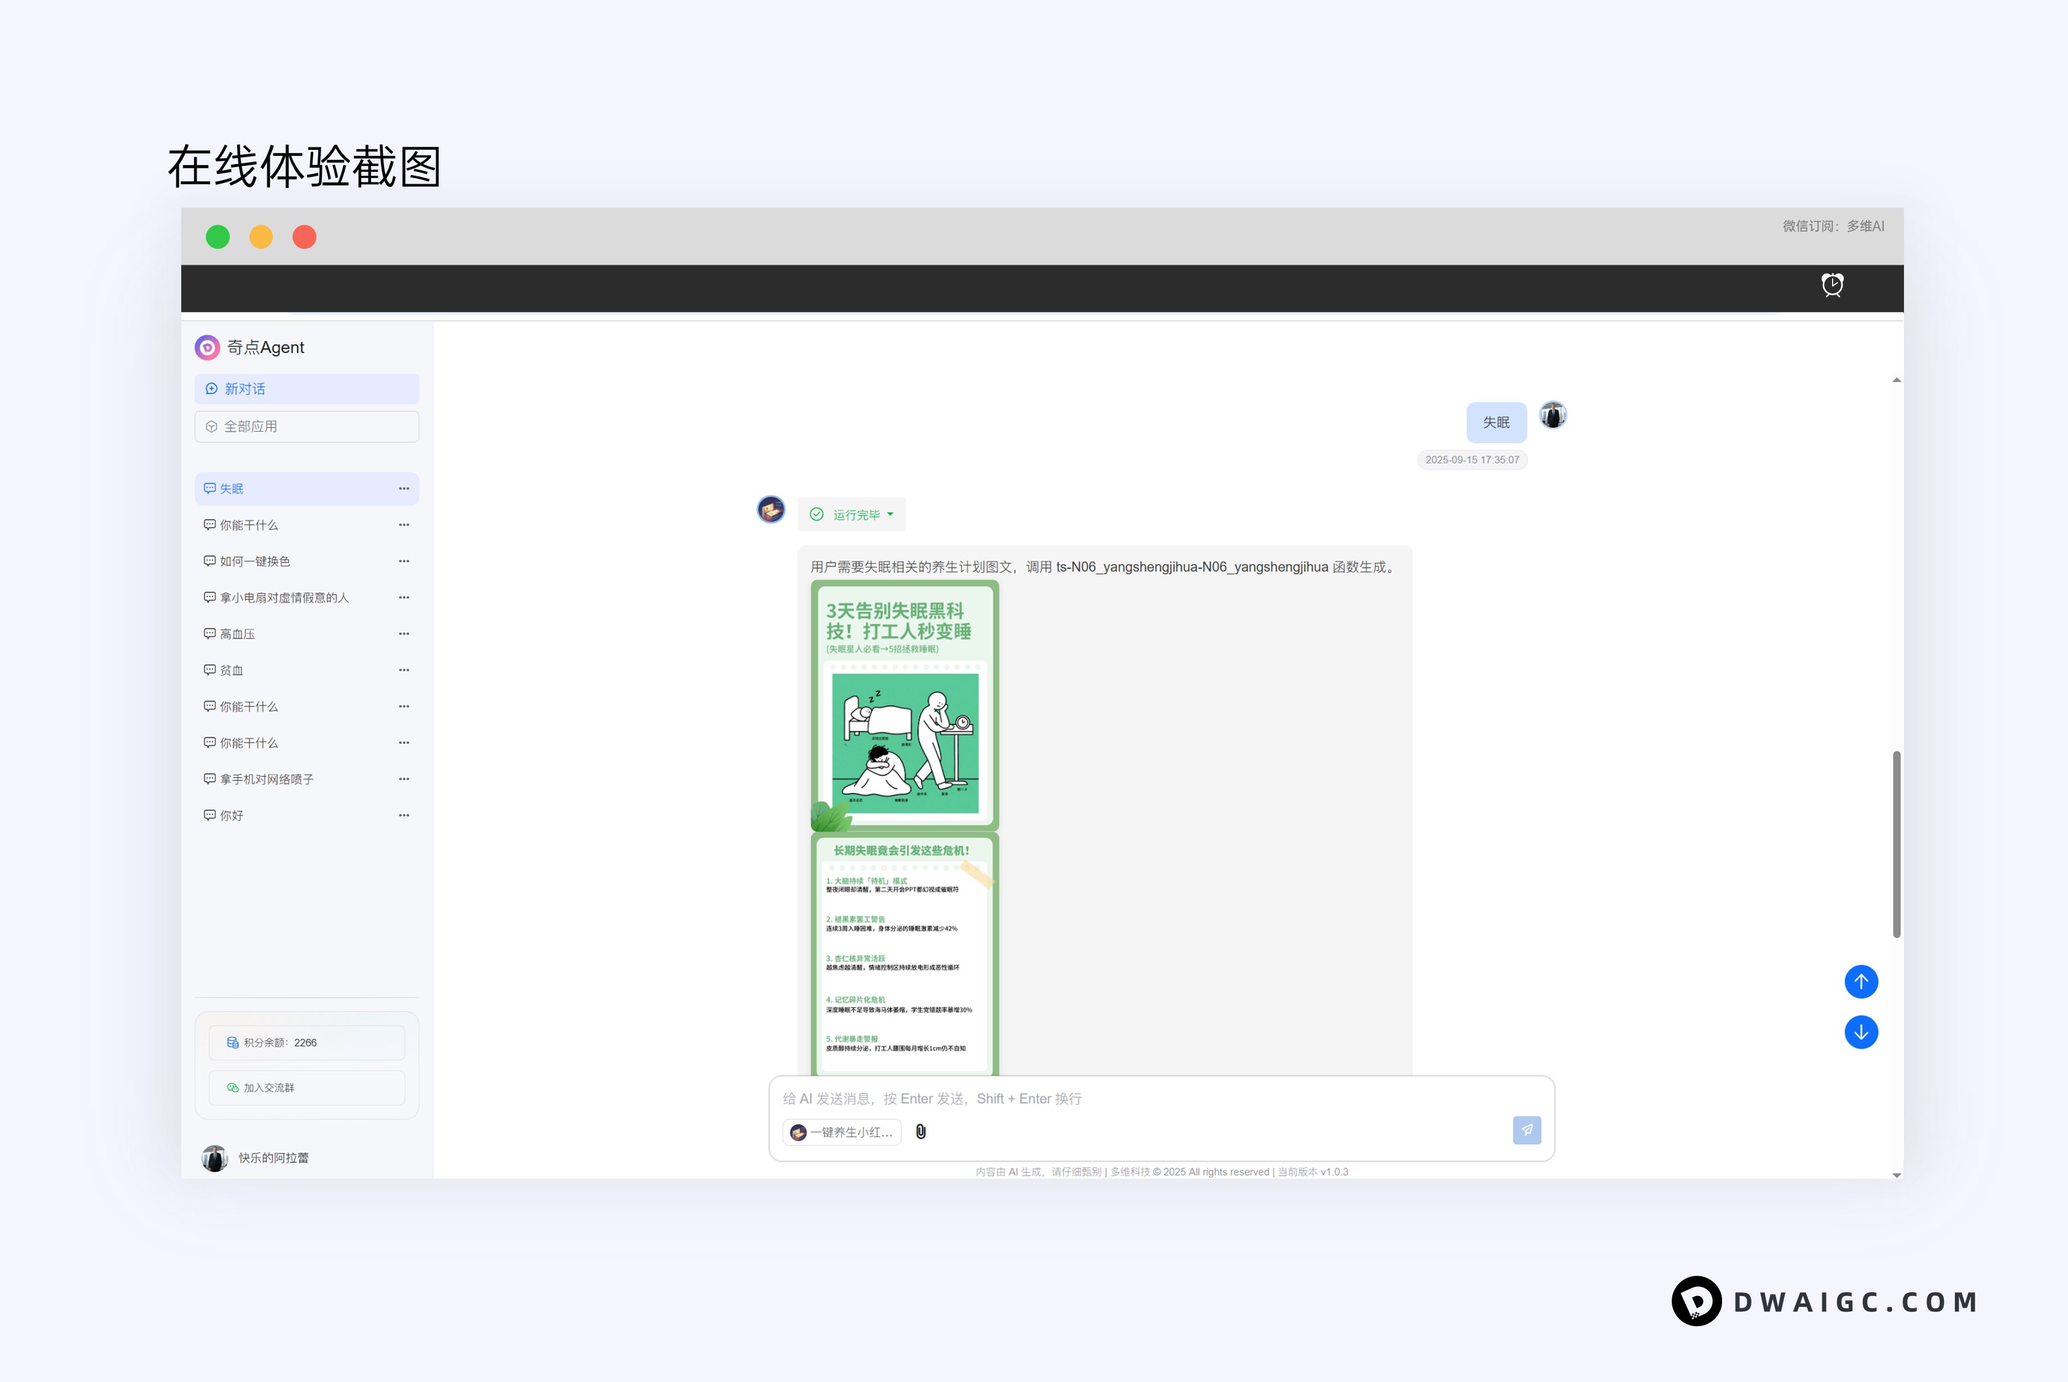2068x1382 pixels.
Task: Toggle the green traffic-light window button
Action: (x=217, y=236)
